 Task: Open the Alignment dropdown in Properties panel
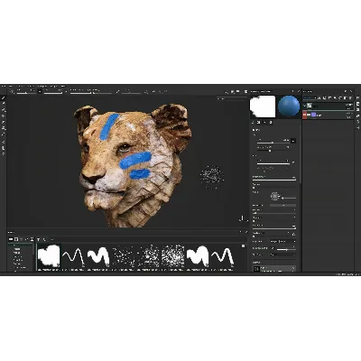click(x=282, y=241)
